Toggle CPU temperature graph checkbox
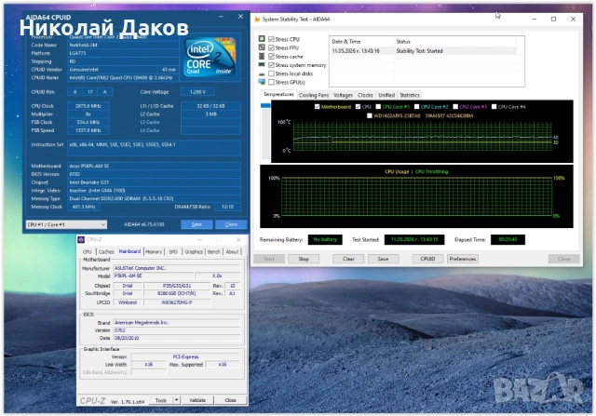 [x=358, y=107]
